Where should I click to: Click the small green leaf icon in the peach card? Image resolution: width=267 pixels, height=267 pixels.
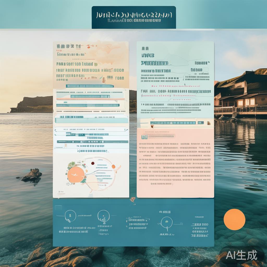tap(96, 64)
